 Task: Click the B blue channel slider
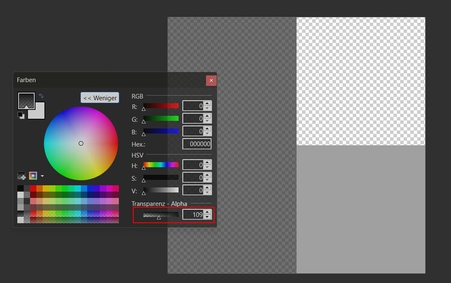(x=161, y=131)
